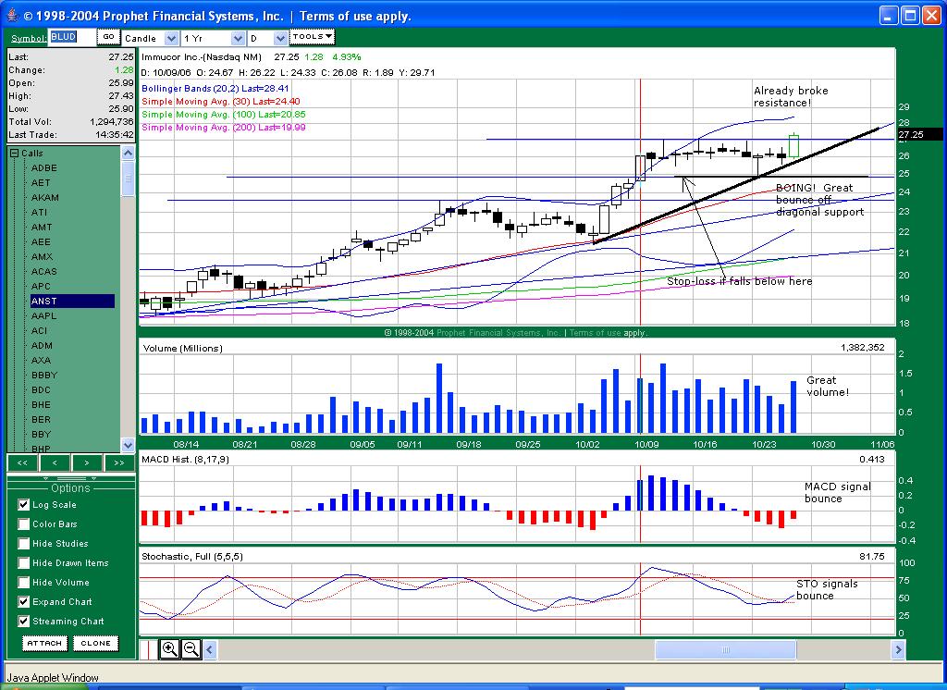The height and width of the screenshot is (690, 947).
Task: Click watchlist scrollbar up arrow
Action: [128, 153]
